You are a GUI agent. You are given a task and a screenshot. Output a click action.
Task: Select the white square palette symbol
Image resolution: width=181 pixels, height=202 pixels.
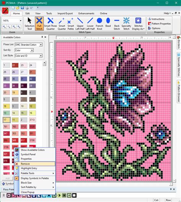point(74,196)
